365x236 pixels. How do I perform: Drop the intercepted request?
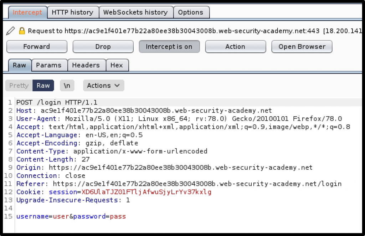(x=103, y=46)
